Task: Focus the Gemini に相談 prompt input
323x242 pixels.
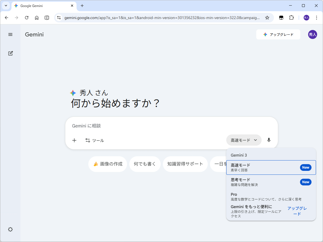Action: pyautogui.click(x=171, y=126)
